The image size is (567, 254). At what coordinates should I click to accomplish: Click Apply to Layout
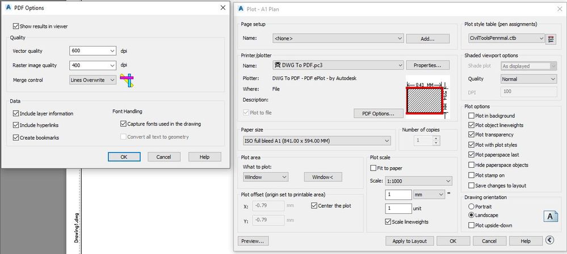(x=409, y=241)
